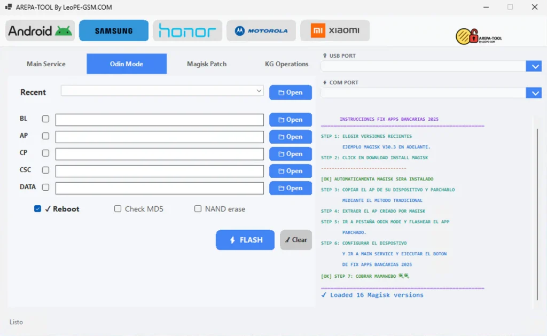Open file browser for the BL row
The width and height of the screenshot is (547, 336).
(x=290, y=120)
